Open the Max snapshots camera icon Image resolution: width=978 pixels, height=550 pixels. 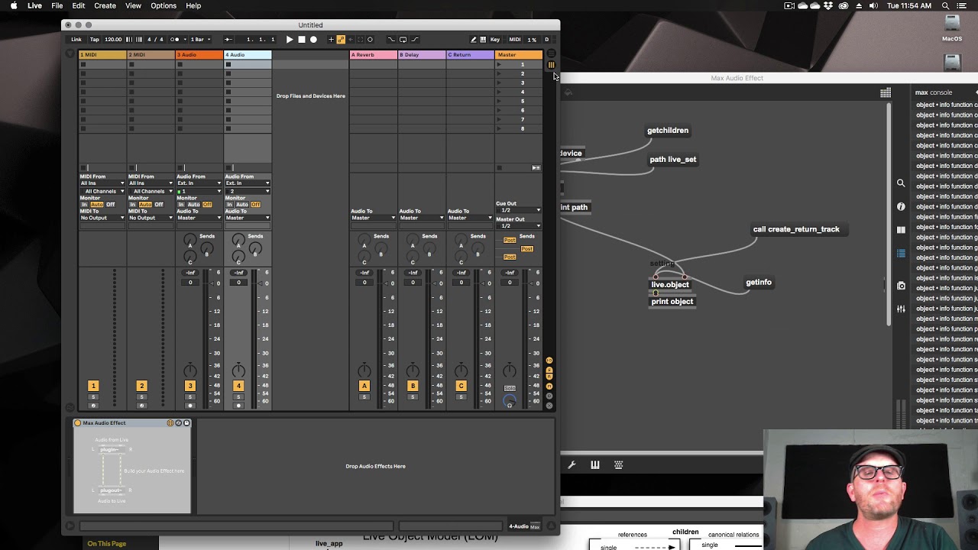[901, 286]
